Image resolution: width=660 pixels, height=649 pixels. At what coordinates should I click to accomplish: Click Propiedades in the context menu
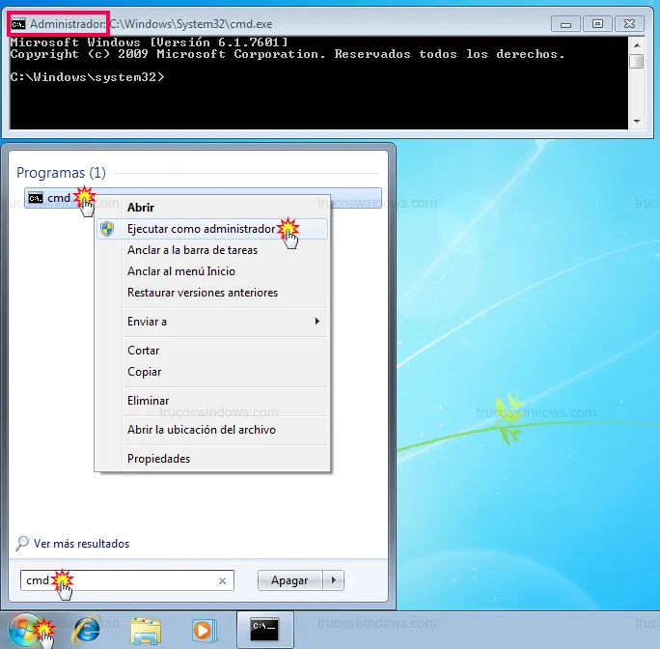tap(158, 459)
